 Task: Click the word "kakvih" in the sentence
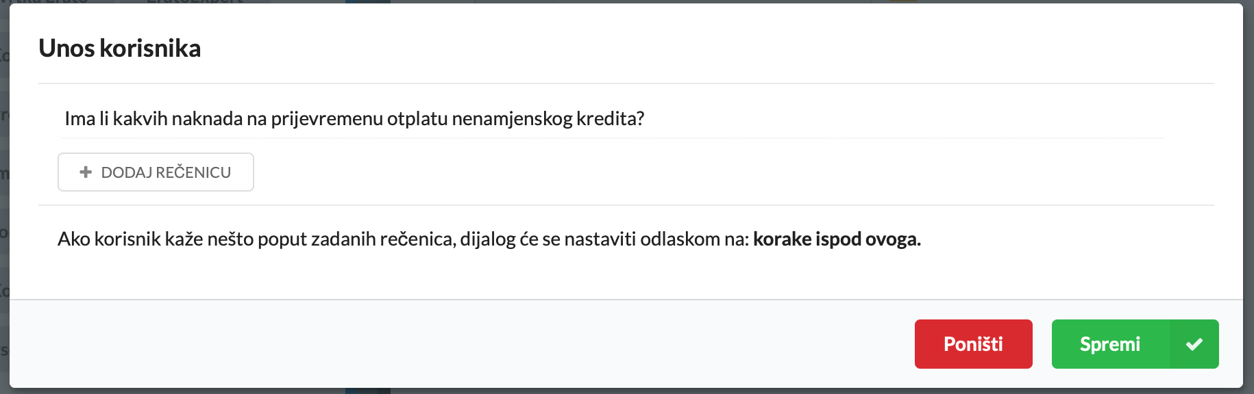[140, 119]
